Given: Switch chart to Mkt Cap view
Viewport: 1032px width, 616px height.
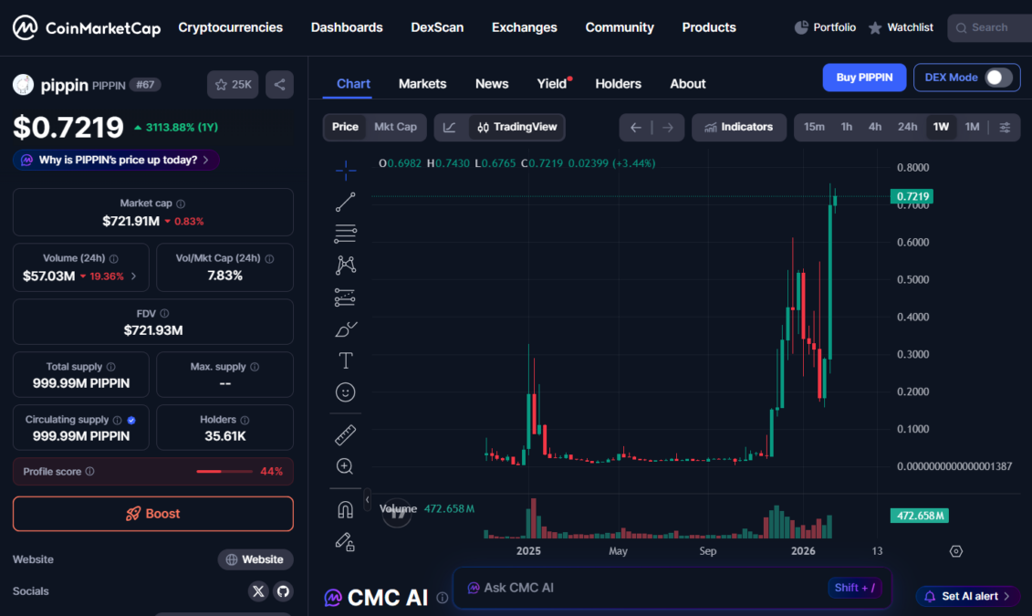Looking at the screenshot, I should (x=396, y=127).
